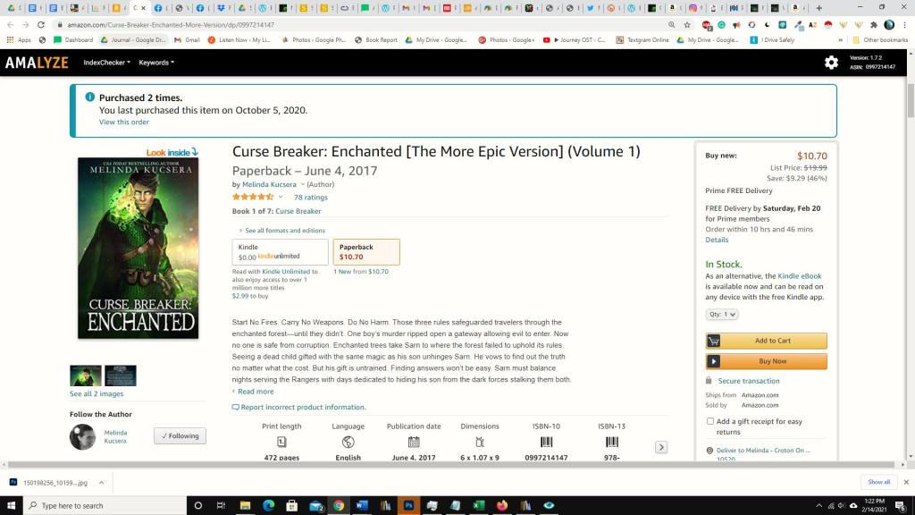Open the Qty quantity dropdown

pyautogui.click(x=722, y=315)
